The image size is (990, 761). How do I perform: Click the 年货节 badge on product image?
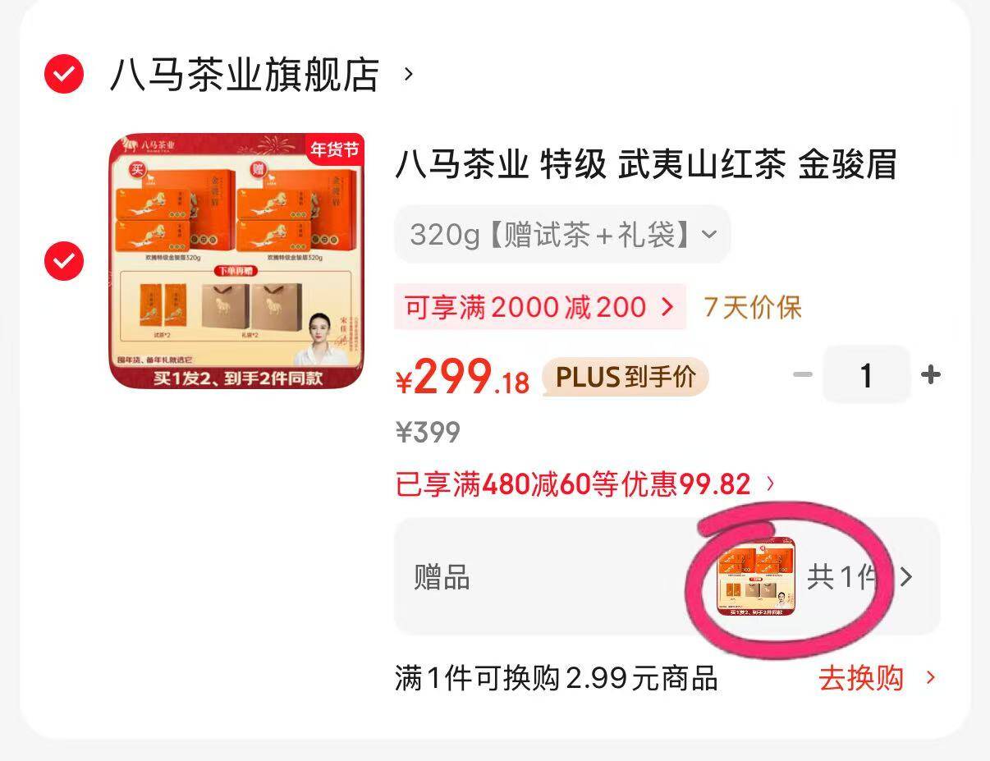(x=334, y=149)
